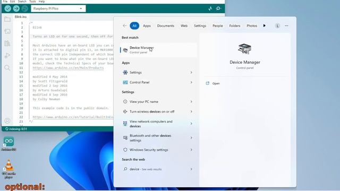
Task: Open the Sketchbook folder sidebar icon
Action: pos(7,19)
